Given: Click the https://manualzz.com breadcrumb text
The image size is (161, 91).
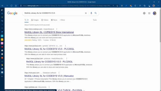Looking at the screenshot, I should coord(32,73).
